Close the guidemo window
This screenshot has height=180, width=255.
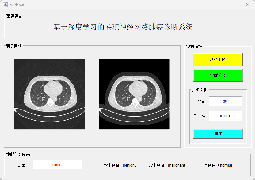coord(248,5)
